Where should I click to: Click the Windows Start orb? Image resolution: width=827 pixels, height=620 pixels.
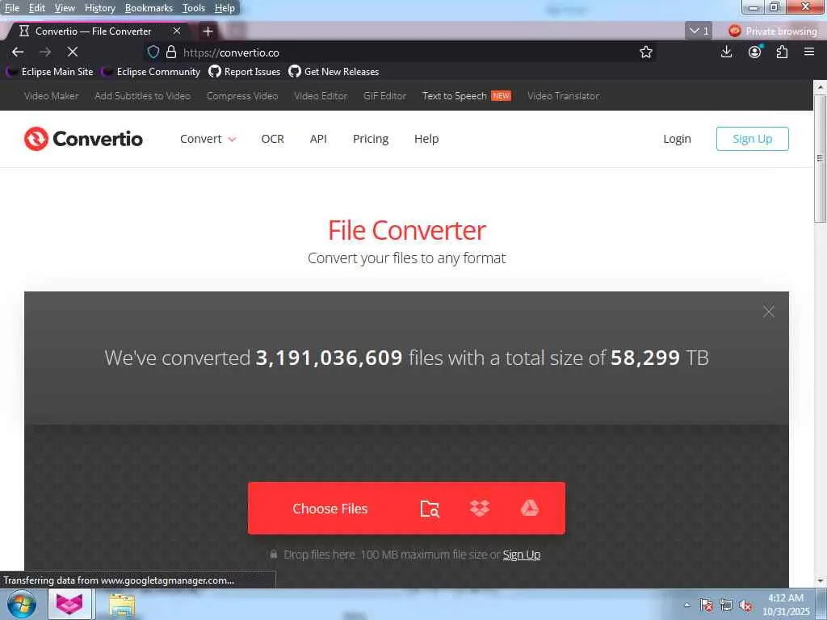pos(22,604)
